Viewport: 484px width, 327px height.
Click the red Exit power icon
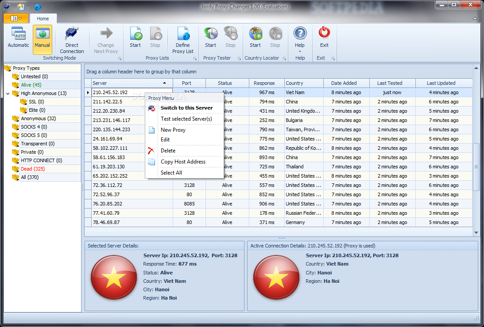tap(324, 33)
